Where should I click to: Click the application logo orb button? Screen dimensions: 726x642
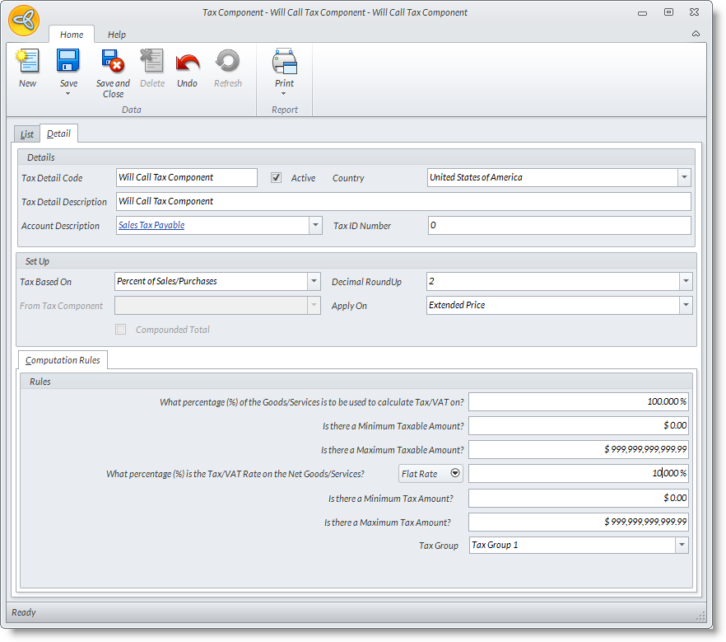point(24,21)
